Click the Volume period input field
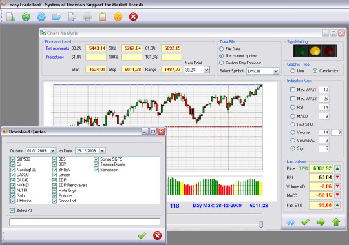Image resolution: width=349 pixels, height=245 pixels. [x=324, y=132]
